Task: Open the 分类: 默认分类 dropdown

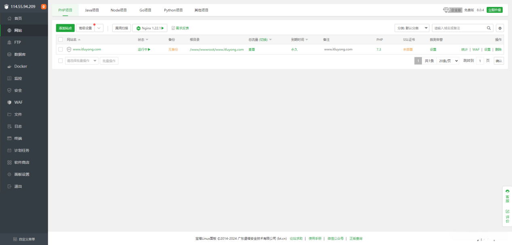Action: pos(412,28)
